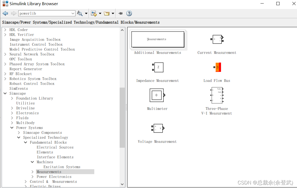Click the tree vertical scrollbar thumb

122,118
